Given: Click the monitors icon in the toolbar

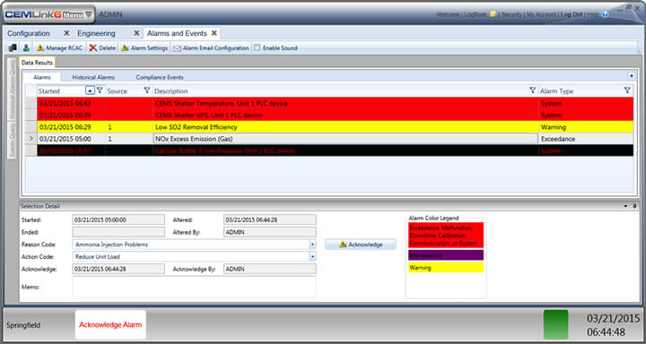Looking at the screenshot, I should pyautogui.click(x=13, y=47).
